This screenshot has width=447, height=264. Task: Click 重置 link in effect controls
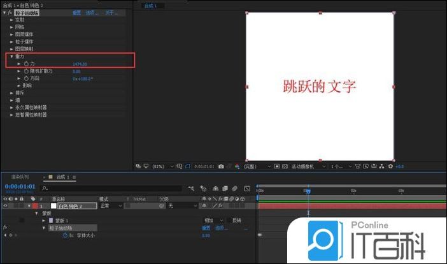click(76, 12)
